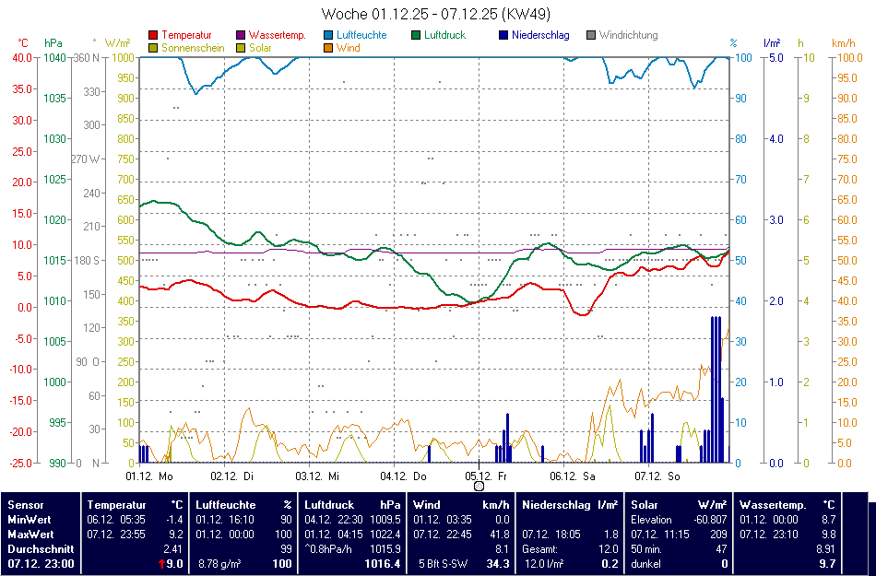Select the Durchschnitt row label
The width and height of the screenshot is (876, 576).
(38, 548)
